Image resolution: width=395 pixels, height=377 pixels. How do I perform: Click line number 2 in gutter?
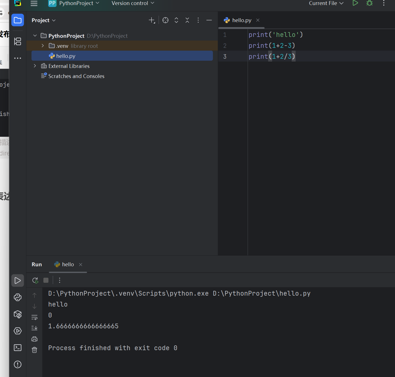click(x=225, y=46)
